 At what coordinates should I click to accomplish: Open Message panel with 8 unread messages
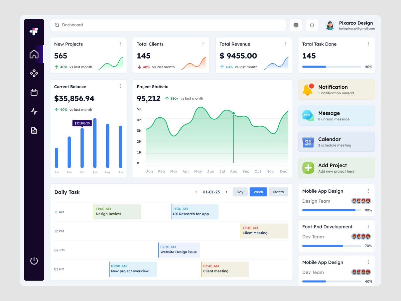[336, 115]
